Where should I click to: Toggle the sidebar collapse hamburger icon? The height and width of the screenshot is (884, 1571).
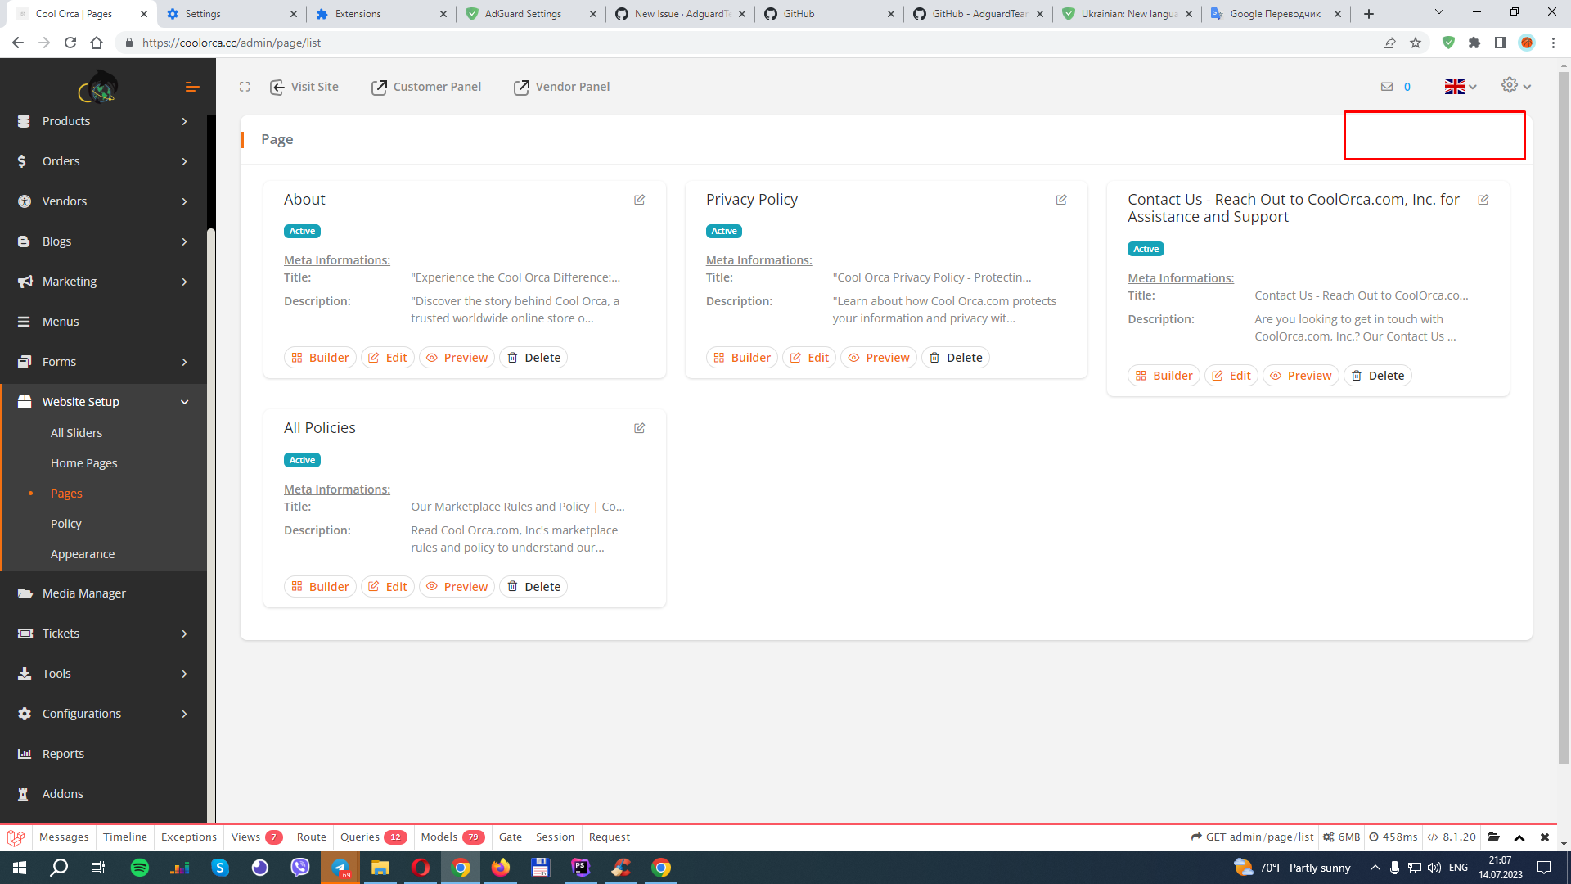[192, 86]
